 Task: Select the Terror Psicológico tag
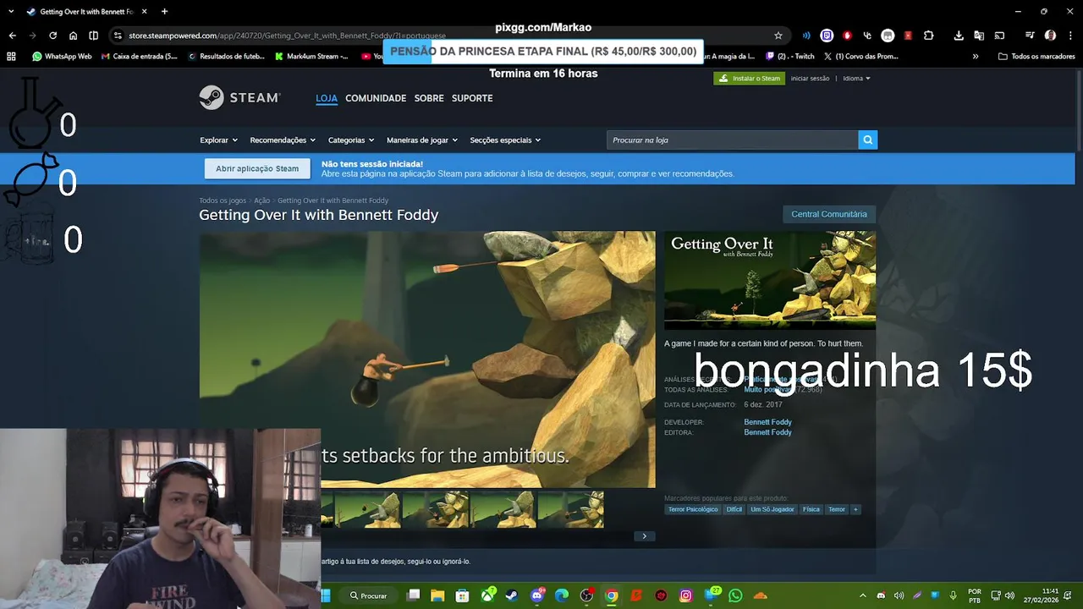693,509
